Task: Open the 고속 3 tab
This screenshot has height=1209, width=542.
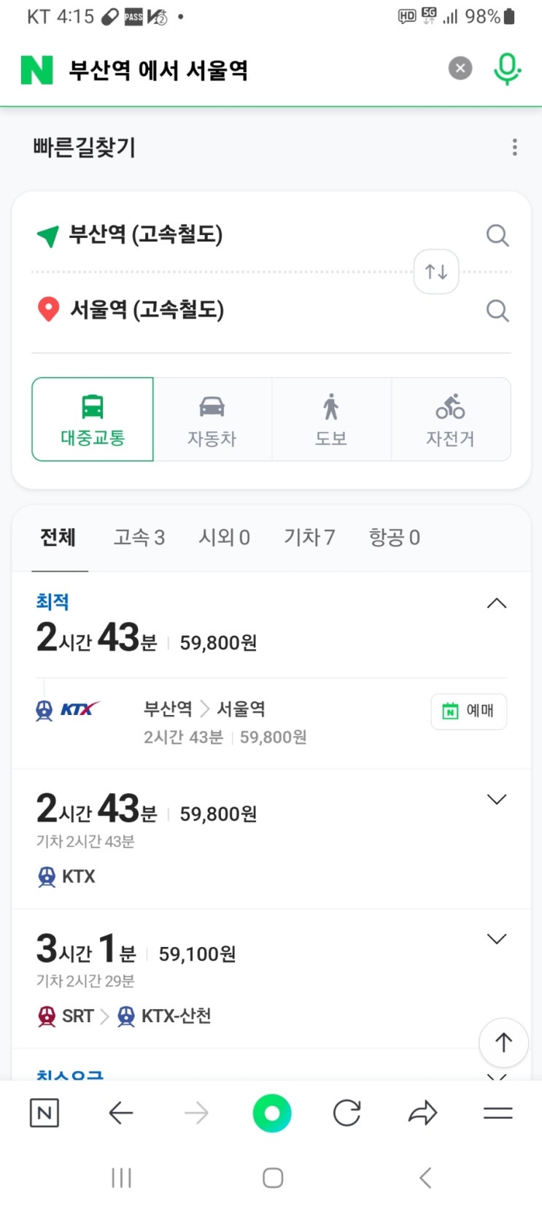Action: pos(139,538)
